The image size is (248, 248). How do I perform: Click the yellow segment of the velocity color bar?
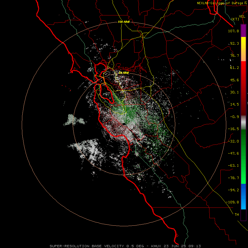(243, 43)
